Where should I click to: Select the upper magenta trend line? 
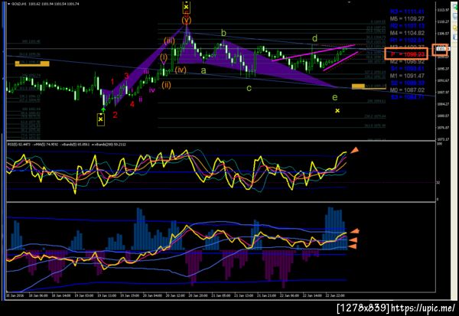(313, 53)
